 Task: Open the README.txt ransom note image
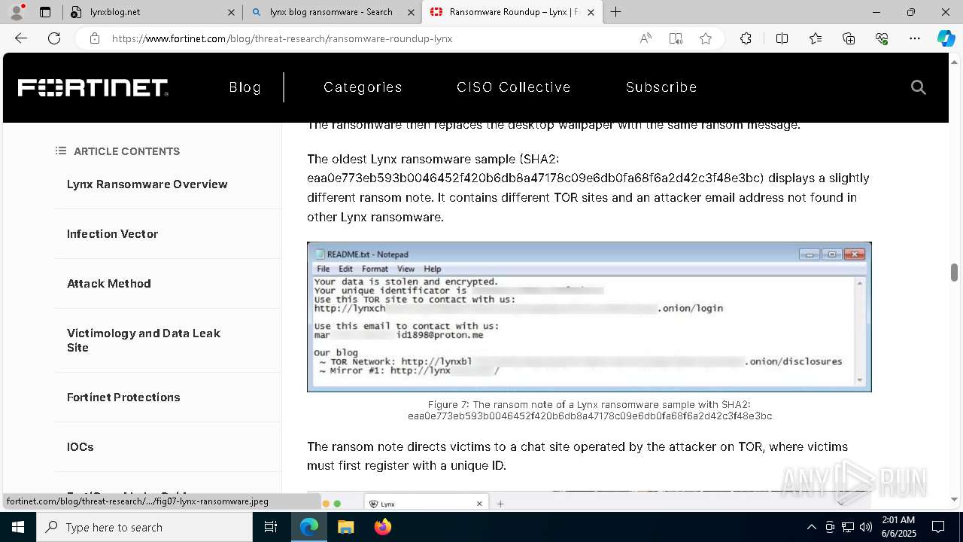(589, 317)
